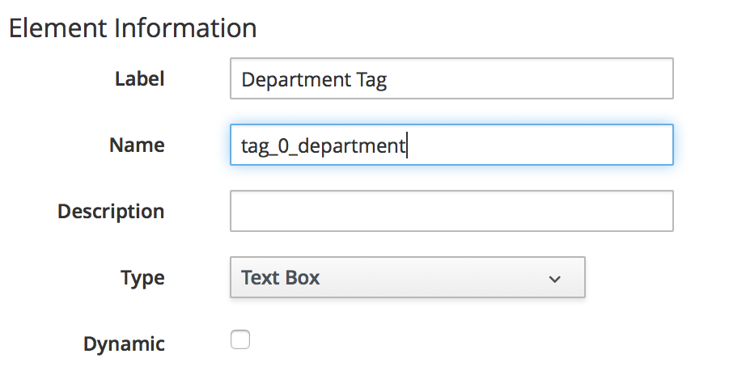Click the 'Dynamic' field label
The image size is (729, 375).
tap(124, 344)
